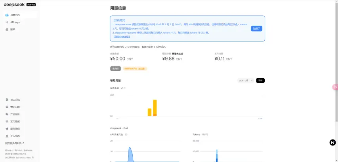Open 实用集成 in the sidebar

coord(20,121)
